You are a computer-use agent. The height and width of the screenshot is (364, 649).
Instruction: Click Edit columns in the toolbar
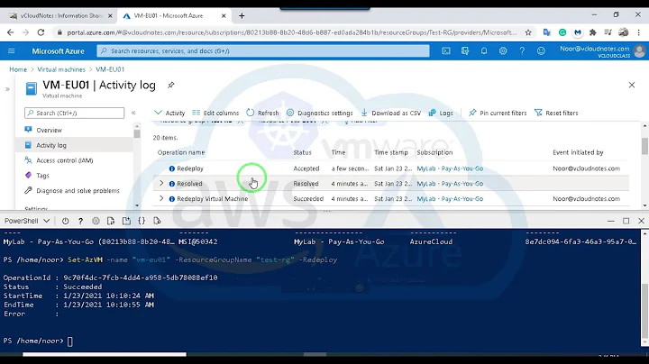(215, 113)
